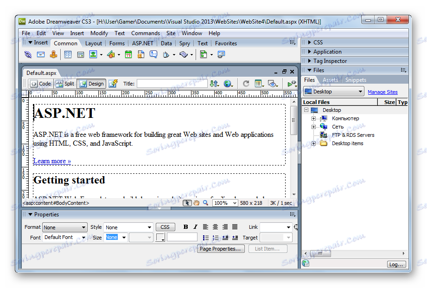Insert a Named Anchor
Image resolution: width=427 pixels, height=288 pixels.
coord(54,55)
